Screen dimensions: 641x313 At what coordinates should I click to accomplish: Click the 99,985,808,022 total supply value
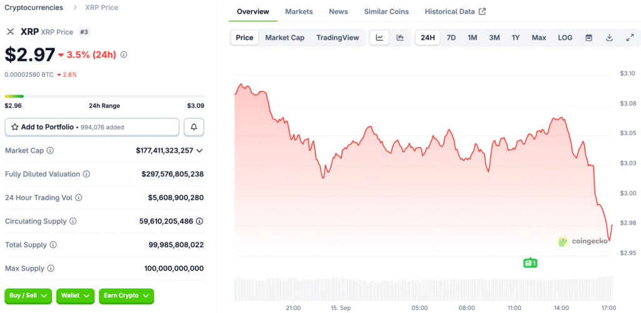[x=176, y=245]
